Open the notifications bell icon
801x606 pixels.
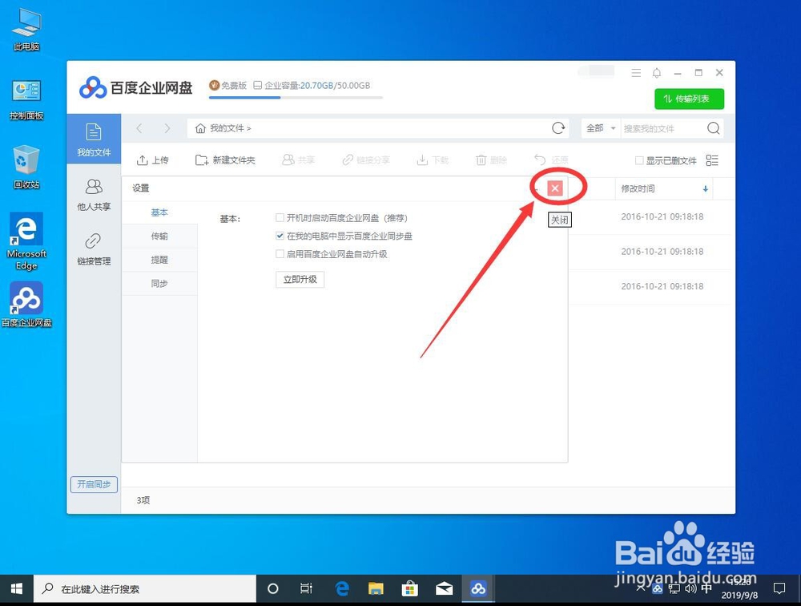[x=657, y=73]
